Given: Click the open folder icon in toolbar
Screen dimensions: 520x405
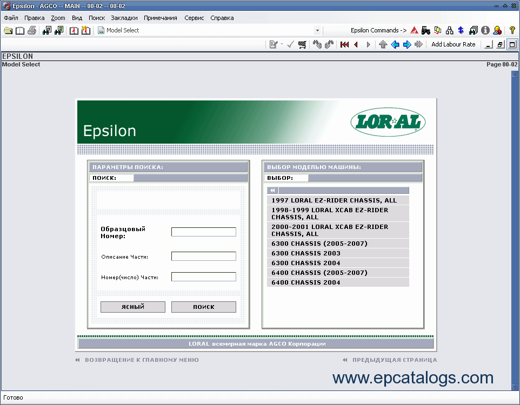Looking at the screenshot, I should click(8, 30).
